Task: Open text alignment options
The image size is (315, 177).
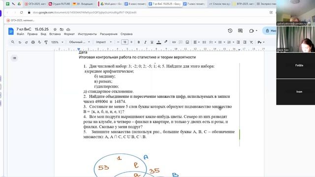Action: (196, 42)
